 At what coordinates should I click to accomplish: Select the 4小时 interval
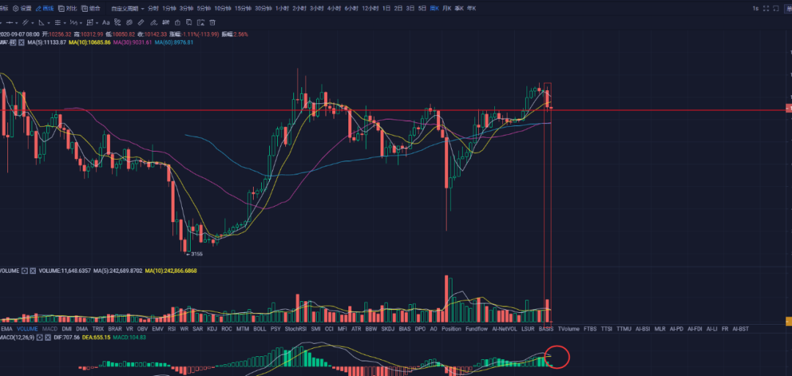334,8
